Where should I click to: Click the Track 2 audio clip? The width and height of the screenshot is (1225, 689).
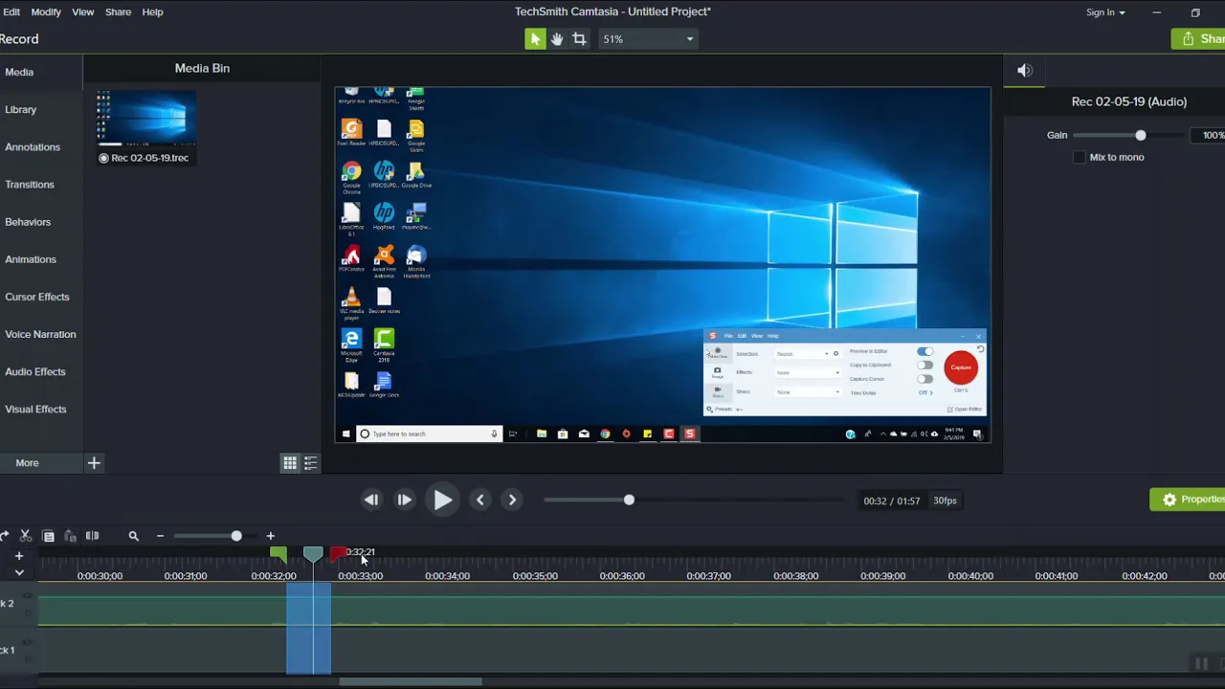point(632,610)
